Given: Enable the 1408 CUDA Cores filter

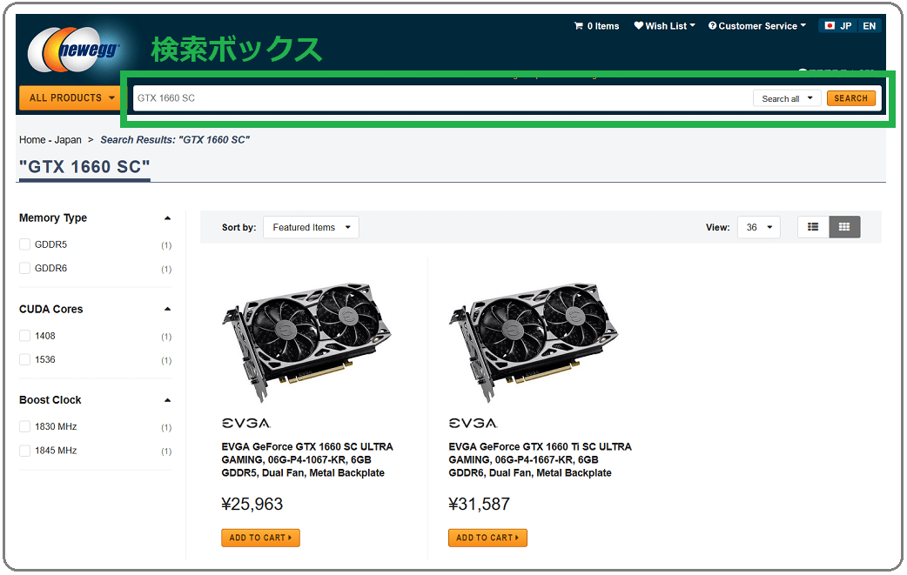Looking at the screenshot, I should (25, 336).
